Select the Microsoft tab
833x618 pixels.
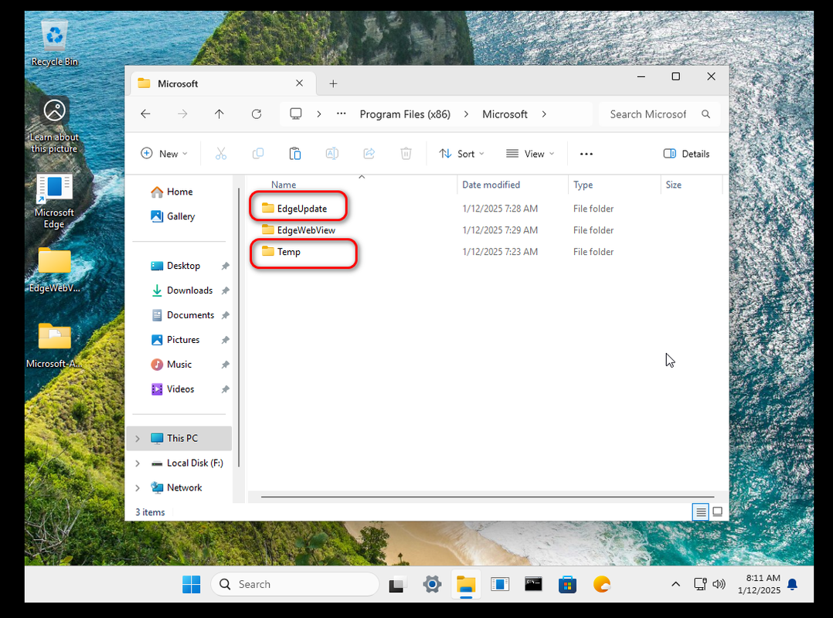pyautogui.click(x=223, y=84)
